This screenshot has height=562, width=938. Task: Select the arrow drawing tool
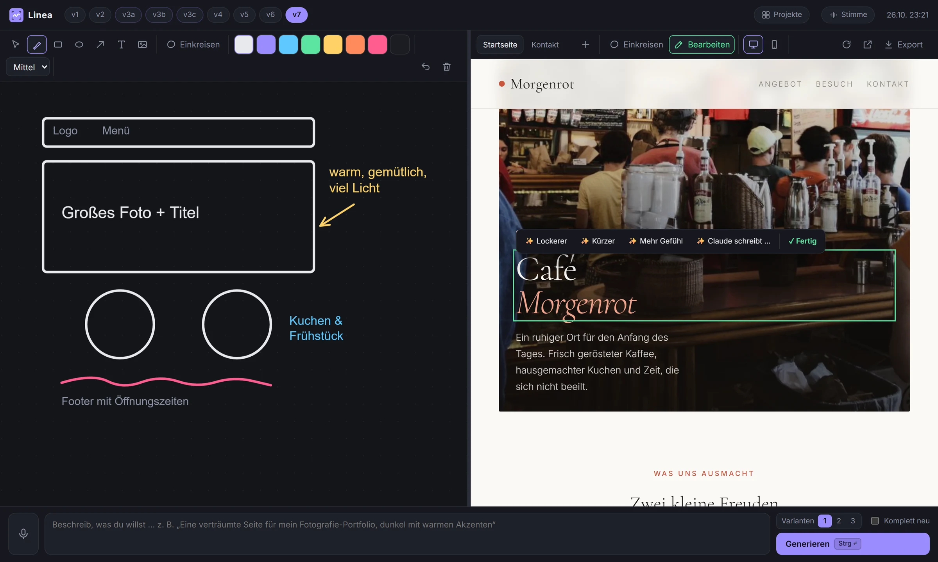point(100,44)
